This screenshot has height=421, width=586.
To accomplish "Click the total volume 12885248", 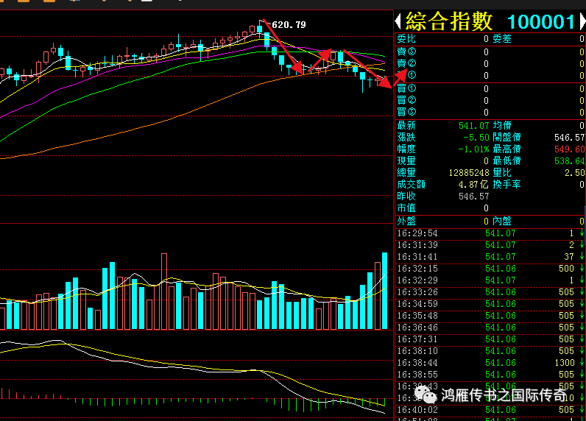I will (x=469, y=173).
